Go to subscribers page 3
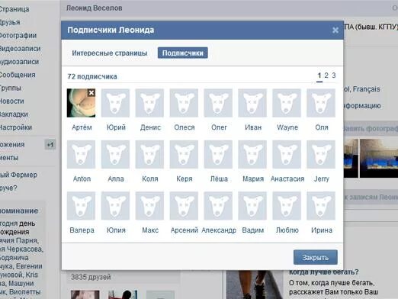398x299 pixels. pyautogui.click(x=334, y=76)
